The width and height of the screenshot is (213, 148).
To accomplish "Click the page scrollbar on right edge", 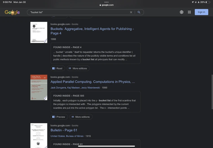I will (212, 92).
